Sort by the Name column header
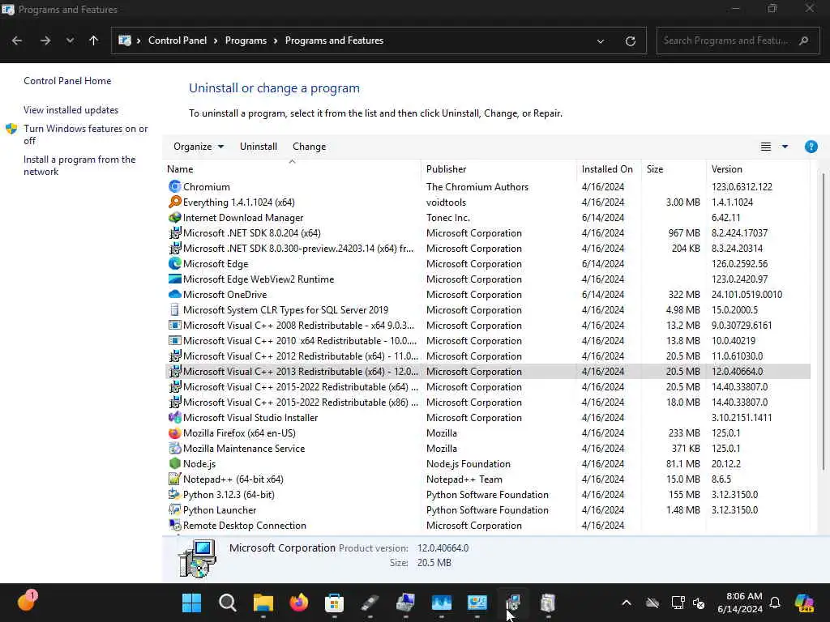The height and width of the screenshot is (622, 830). tap(180, 169)
